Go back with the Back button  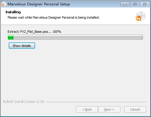point(87,109)
